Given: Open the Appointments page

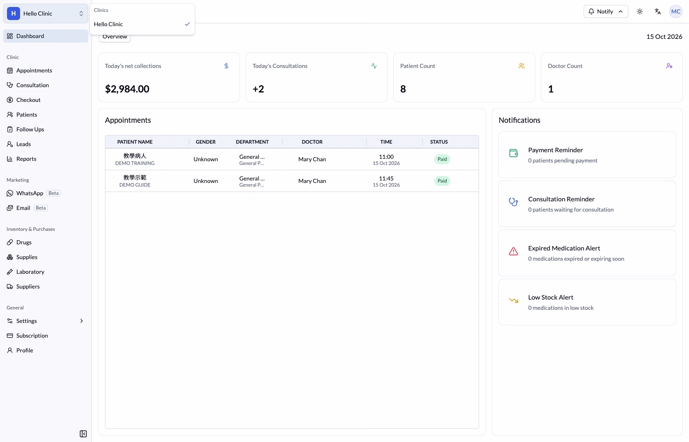Looking at the screenshot, I should 46,70.
